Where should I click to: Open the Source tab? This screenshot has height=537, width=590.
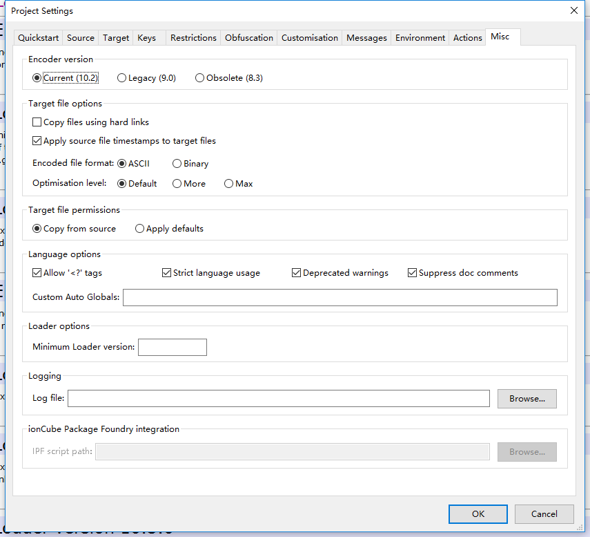click(80, 38)
